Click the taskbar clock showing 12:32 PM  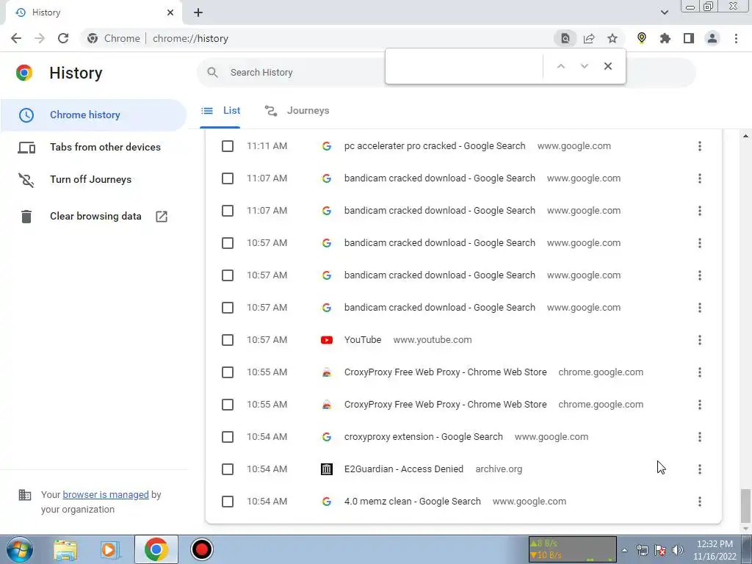[715, 550]
